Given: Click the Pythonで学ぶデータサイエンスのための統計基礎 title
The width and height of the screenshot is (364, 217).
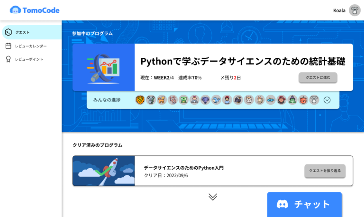Looking at the screenshot, I should click(243, 62).
